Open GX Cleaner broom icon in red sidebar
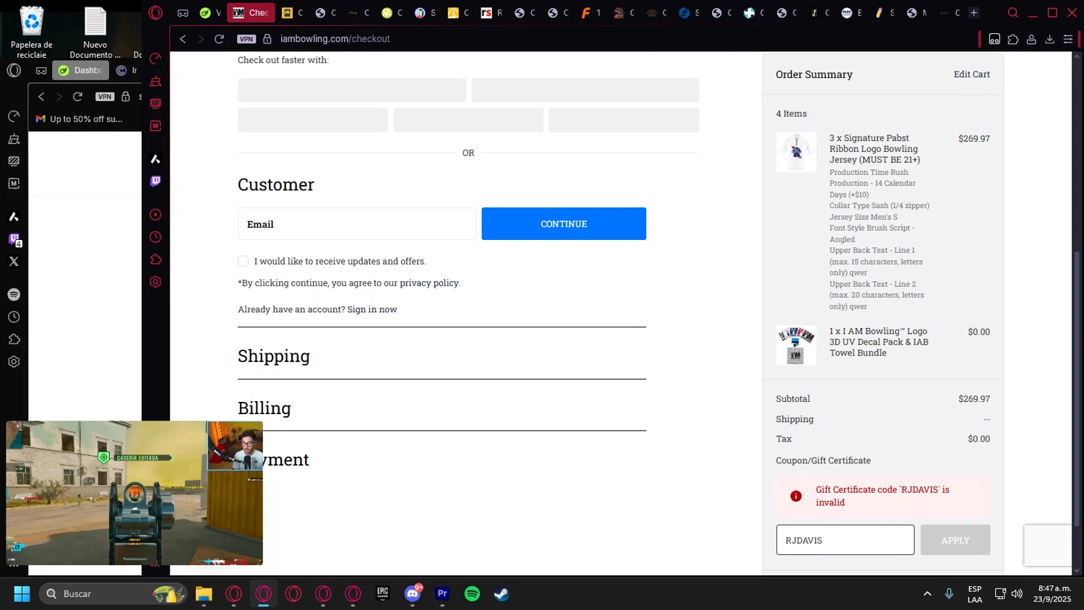 [x=155, y=81]
